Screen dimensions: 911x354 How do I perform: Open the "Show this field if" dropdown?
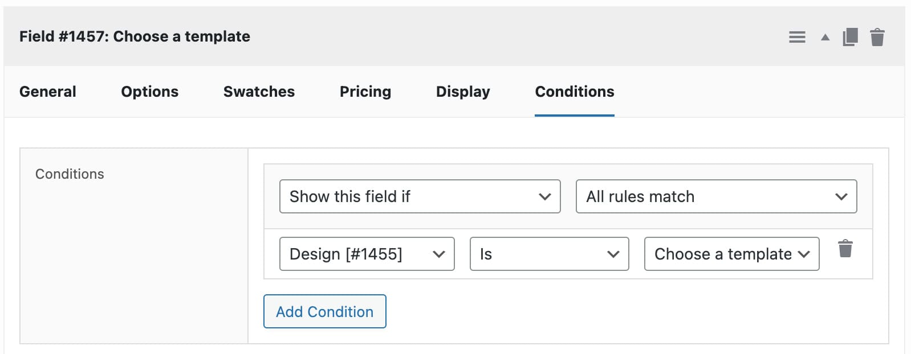(420, 196)
